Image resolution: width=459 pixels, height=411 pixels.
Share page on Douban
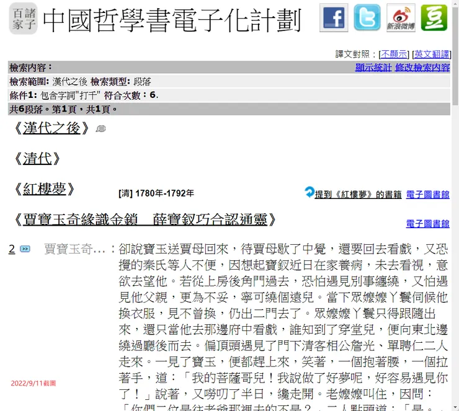point(434,17)
